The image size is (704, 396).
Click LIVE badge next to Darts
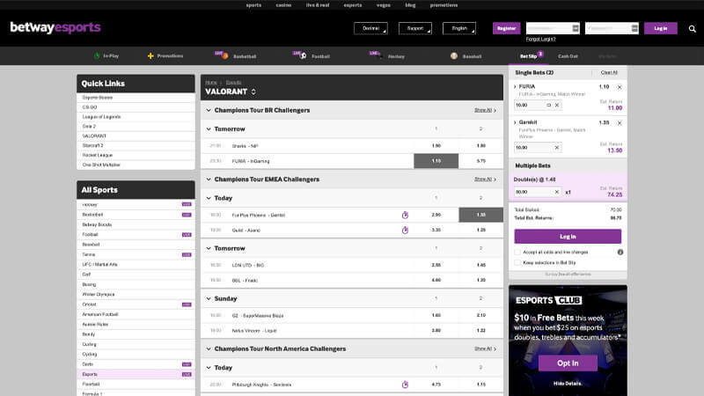[187, 364]
